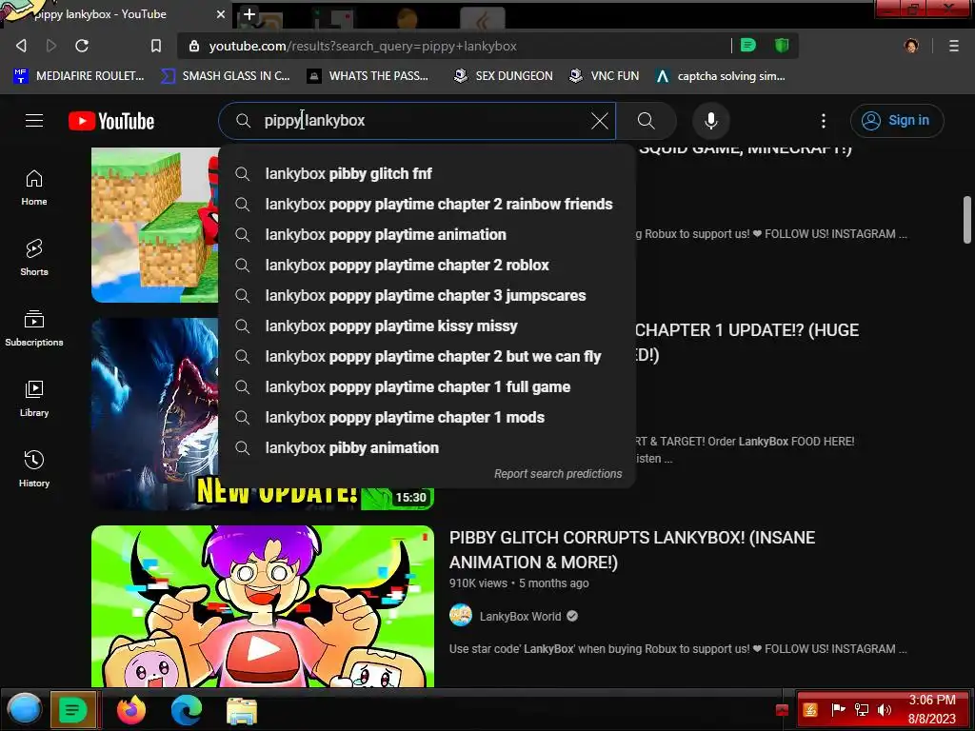
Task: Click the Sign in button
Action: [897, 121]
